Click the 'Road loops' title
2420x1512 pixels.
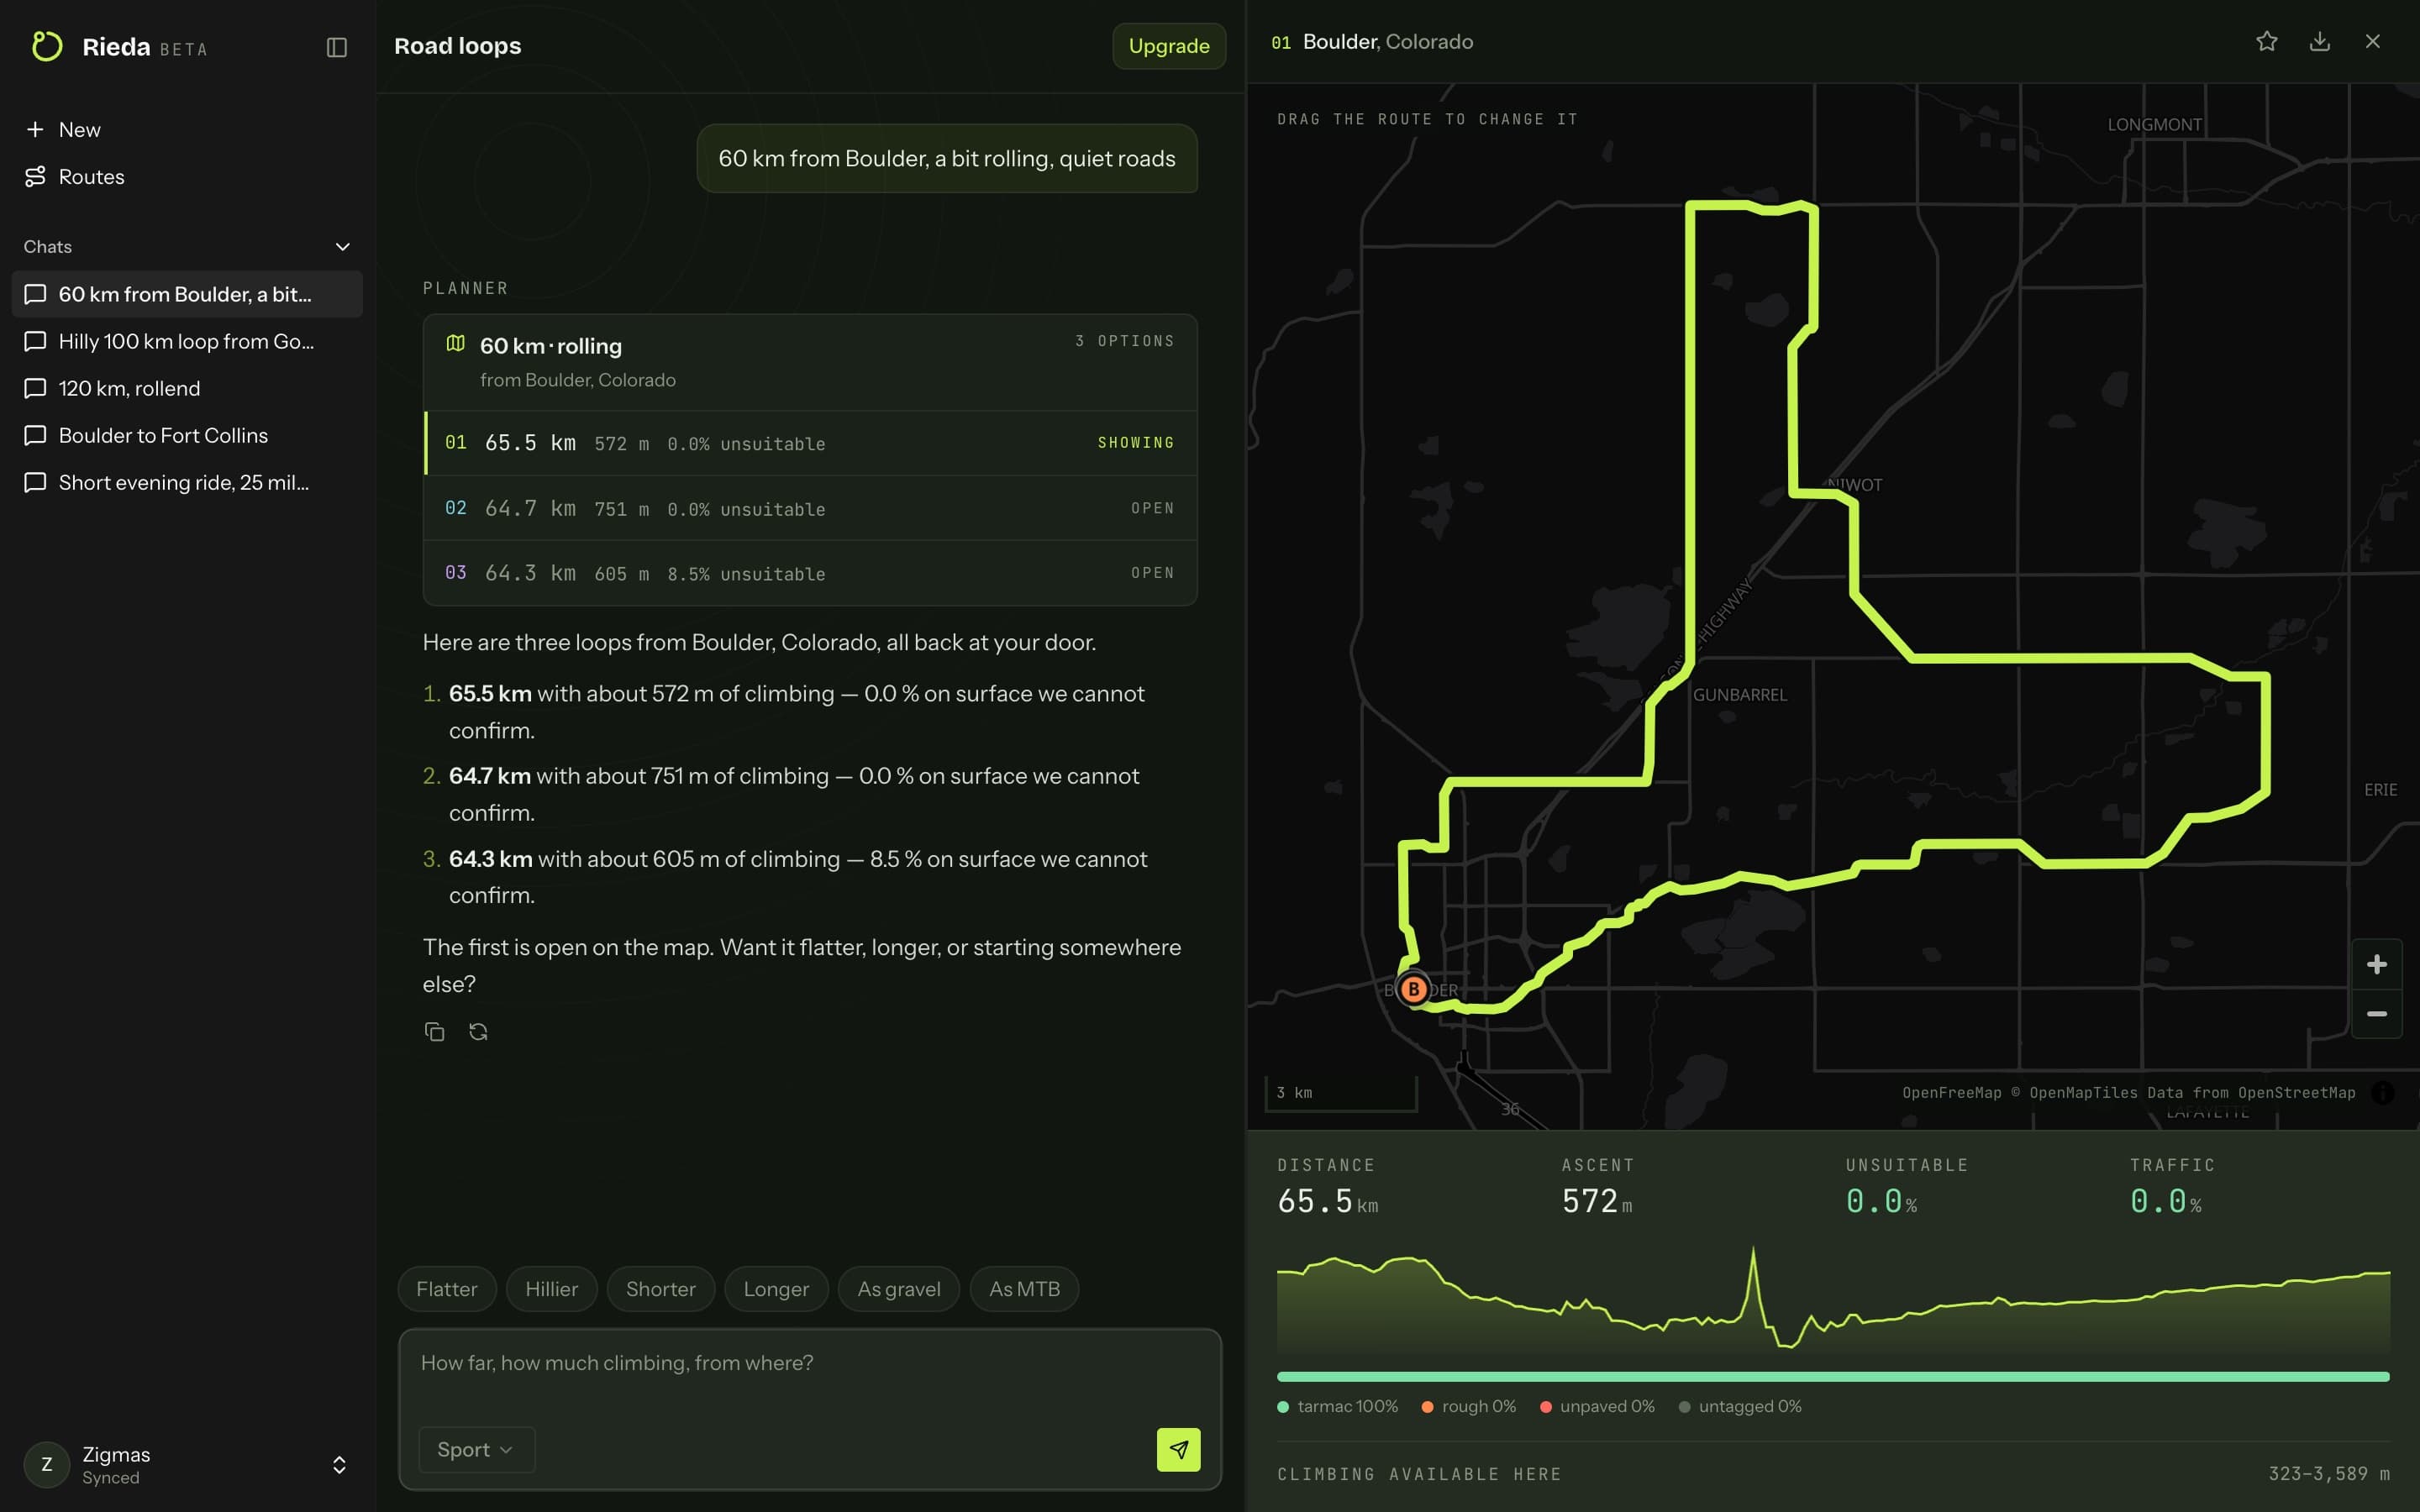click(457, 46)
